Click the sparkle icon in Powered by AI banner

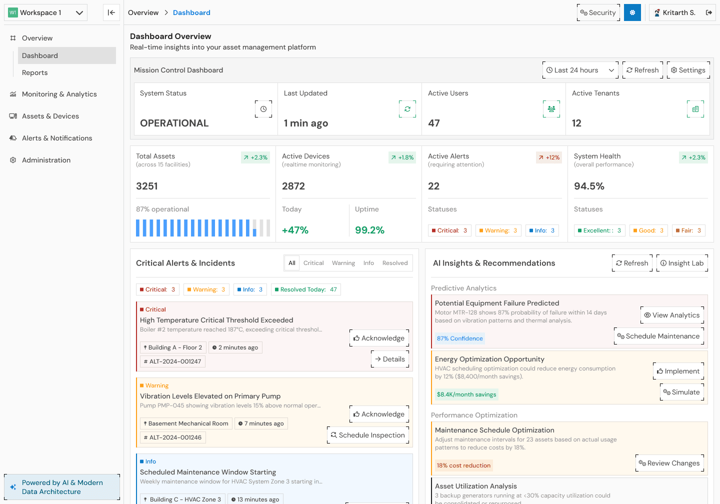coord(13,487)
